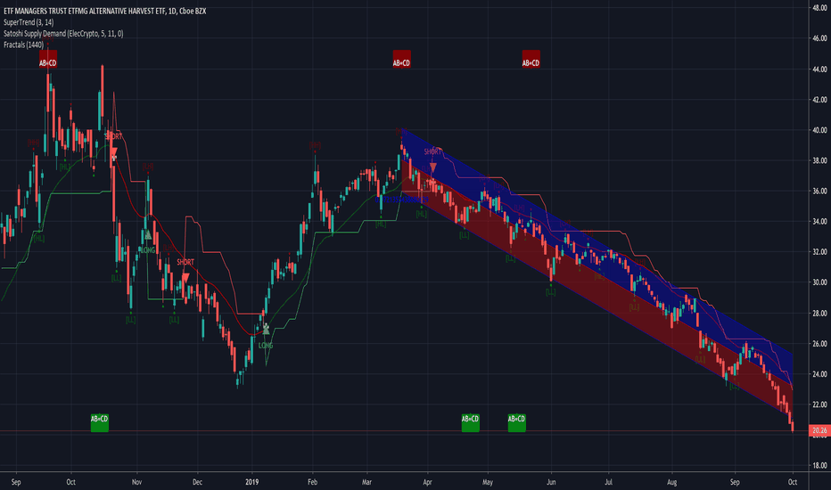Click the green AB=CD marker in mid May
Image resolution: width=831 pixels, height=490 pixels.
[517, 422]
